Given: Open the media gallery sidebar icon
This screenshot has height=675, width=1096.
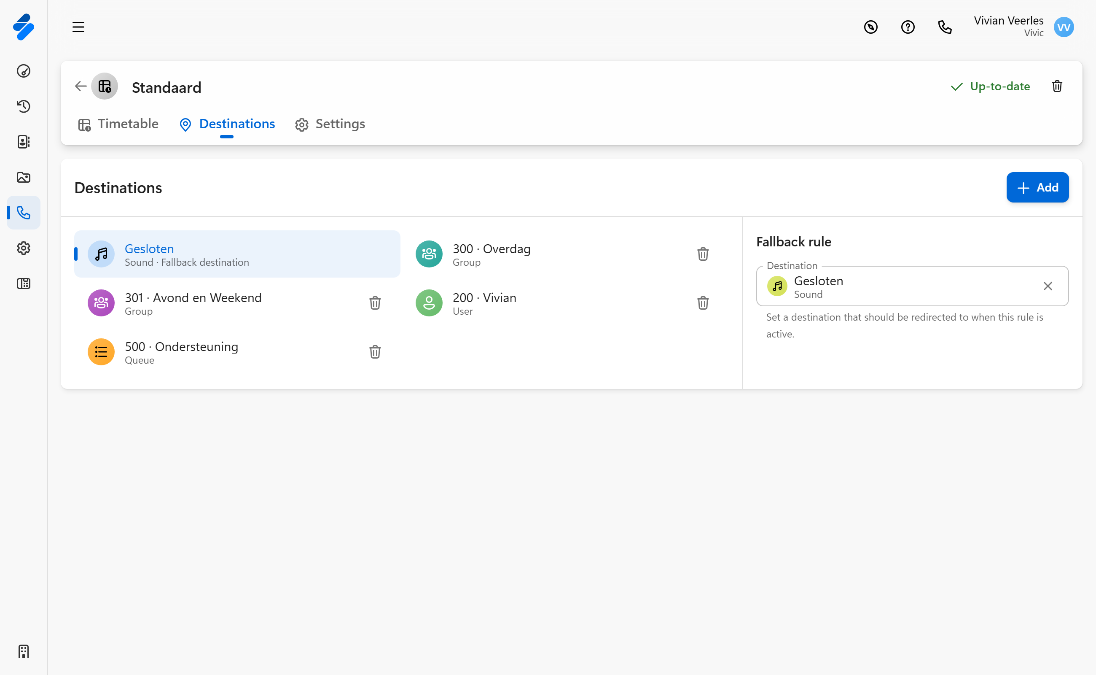Looking at the screenshot, I should [24, 177].
